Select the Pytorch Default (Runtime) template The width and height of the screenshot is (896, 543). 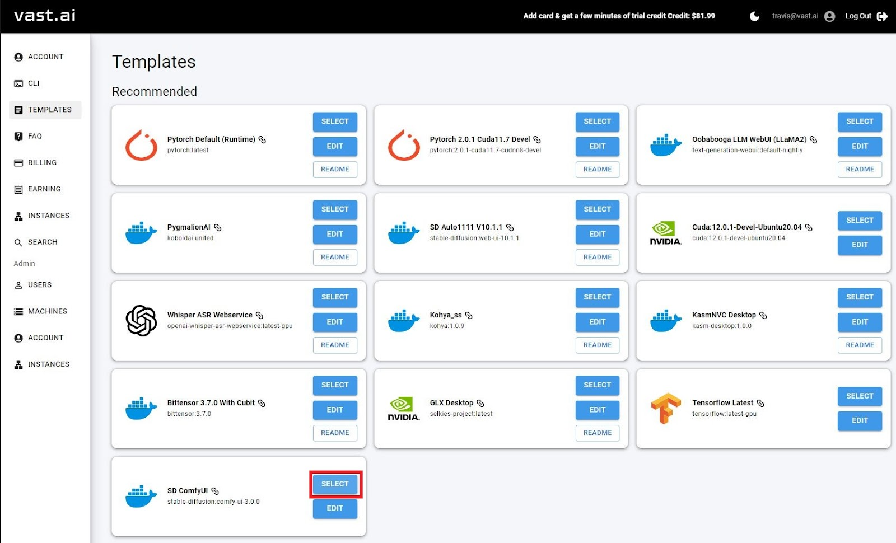pyautogui.click(x=335, y=121)
